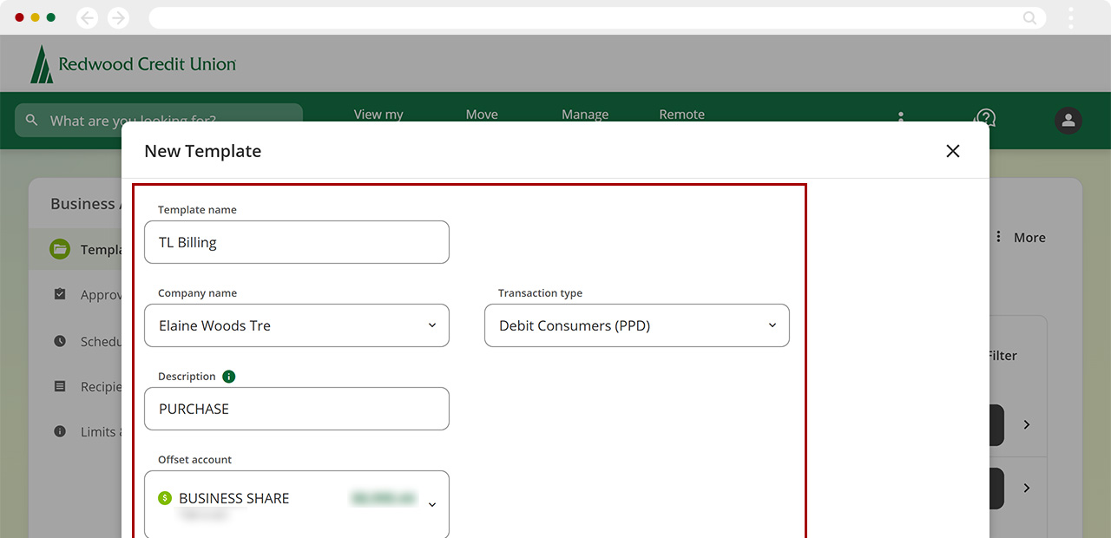This screenshot has width=1111, height=538.
Task: Open the Manage menu
Action: click(585, 115)
